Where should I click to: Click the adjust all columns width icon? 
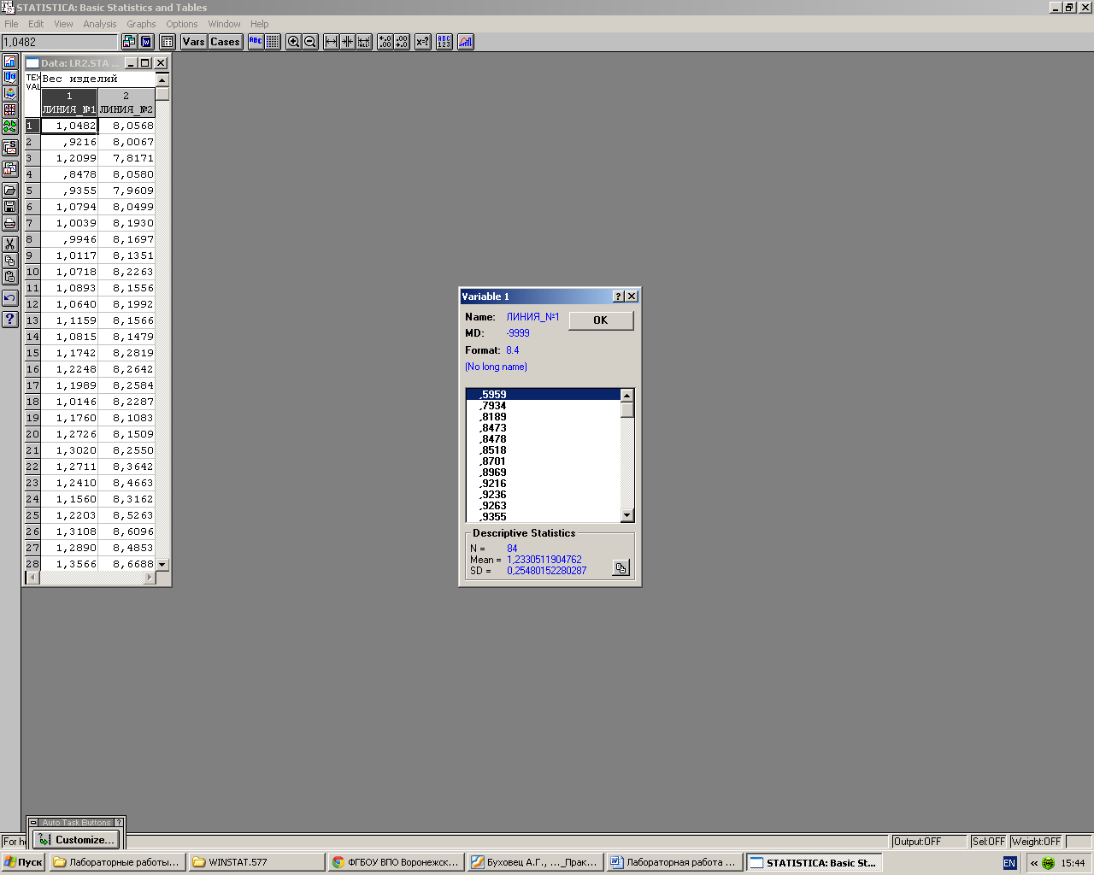(364, 41)
